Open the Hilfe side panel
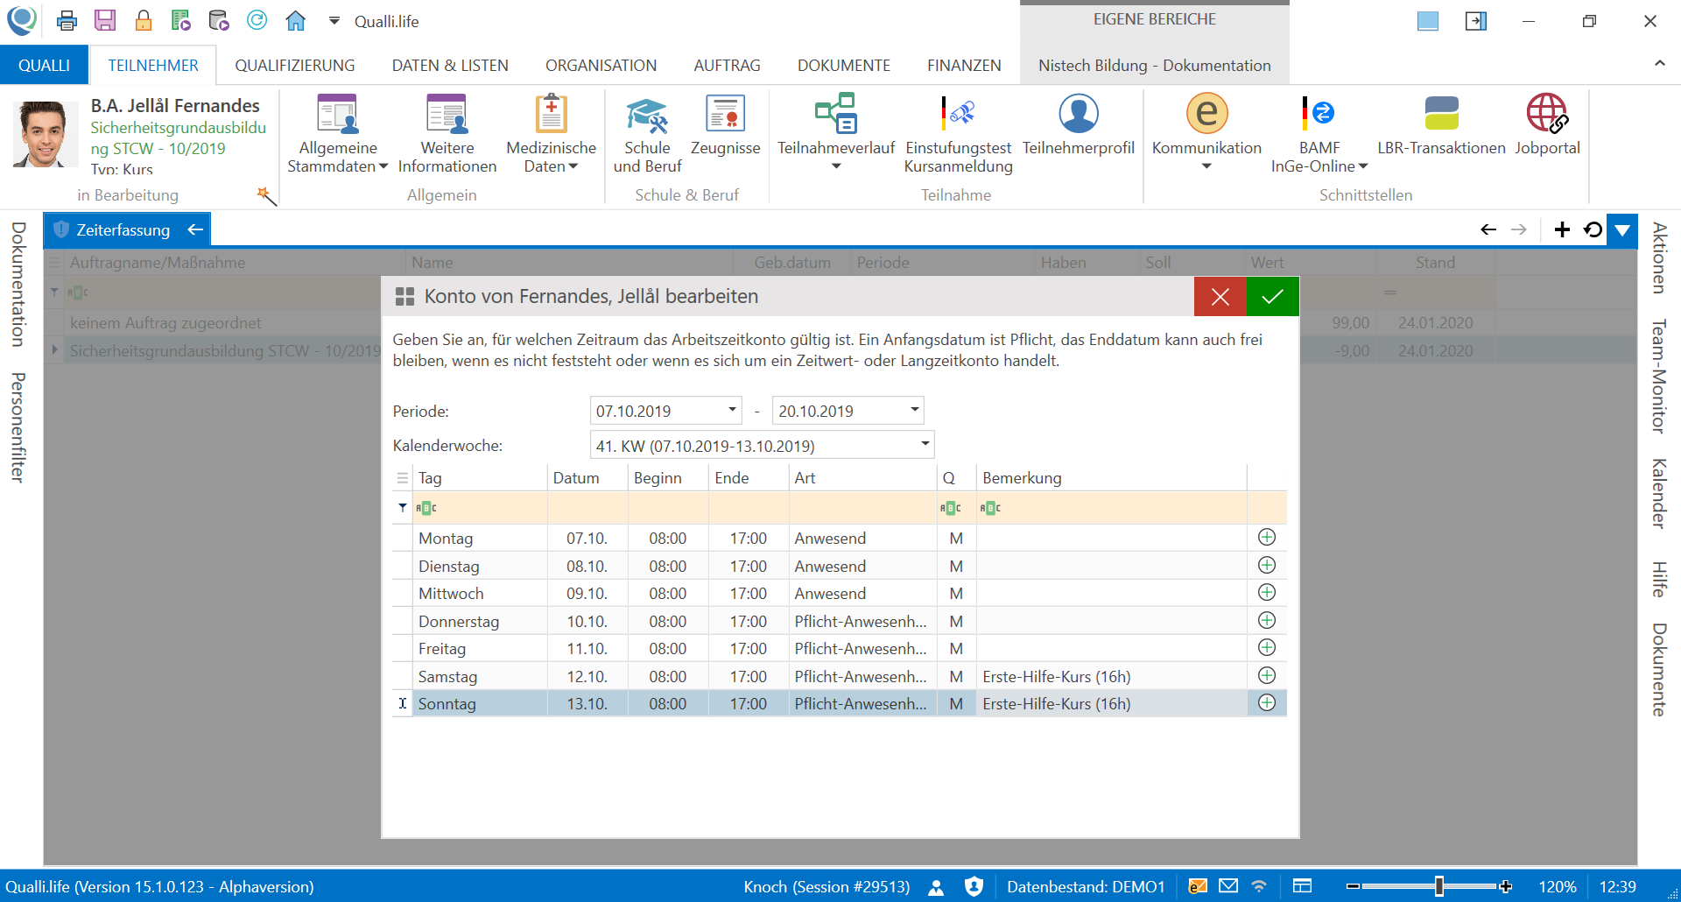 coord(1659,579)
